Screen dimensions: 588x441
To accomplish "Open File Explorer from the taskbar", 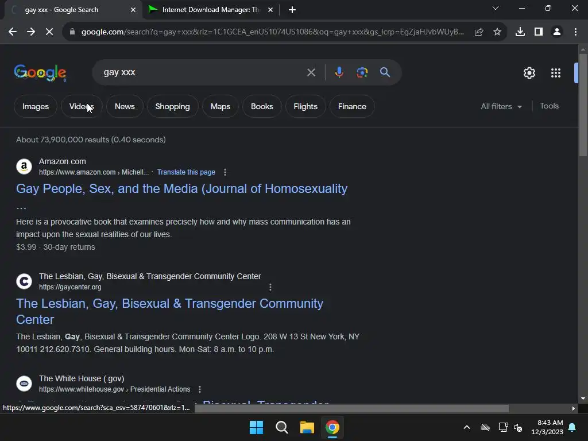I will click(307, 427).
